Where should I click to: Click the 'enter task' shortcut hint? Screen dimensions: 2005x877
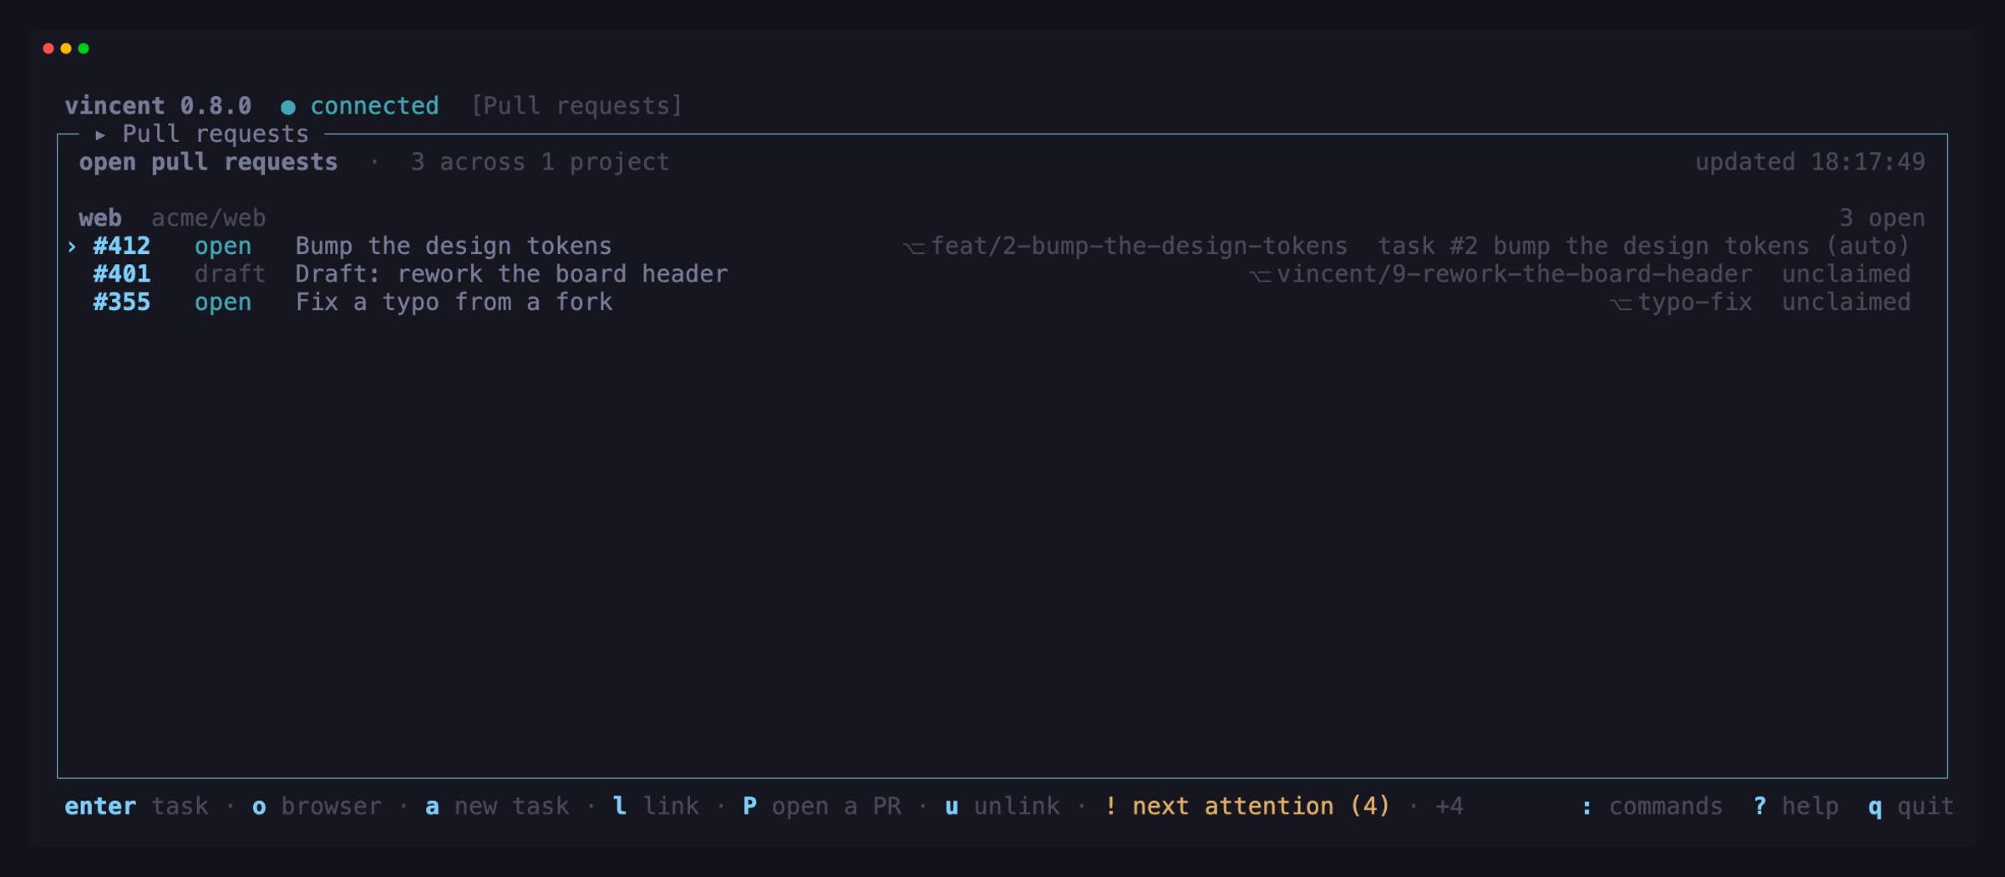pyautogui.click(x=137, y=807)
